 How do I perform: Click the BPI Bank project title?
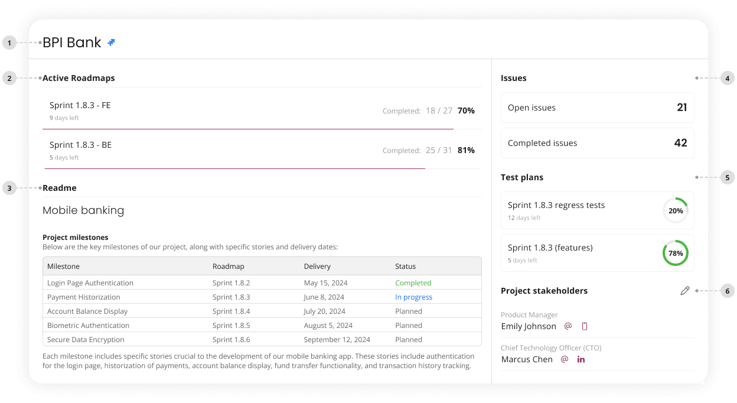coord(72,43)
